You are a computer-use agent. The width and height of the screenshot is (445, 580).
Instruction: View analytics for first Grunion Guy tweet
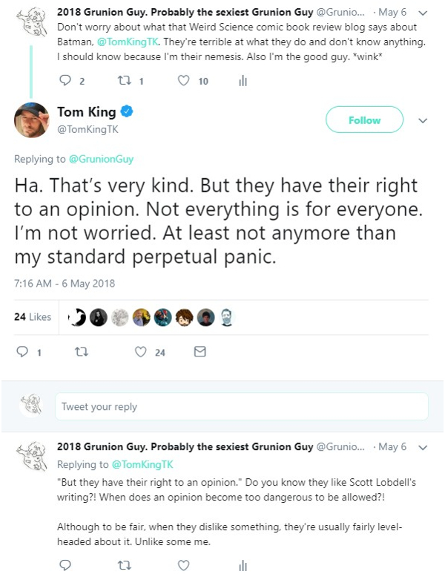pos(243,82)
